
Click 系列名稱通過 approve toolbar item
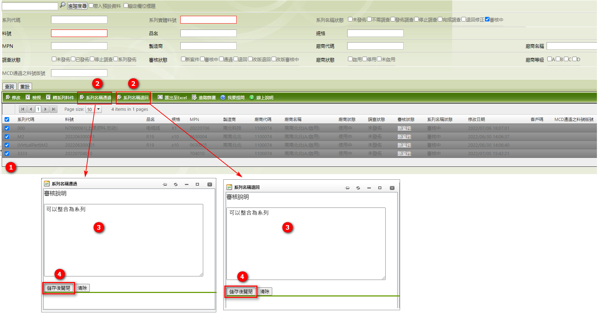95,97
